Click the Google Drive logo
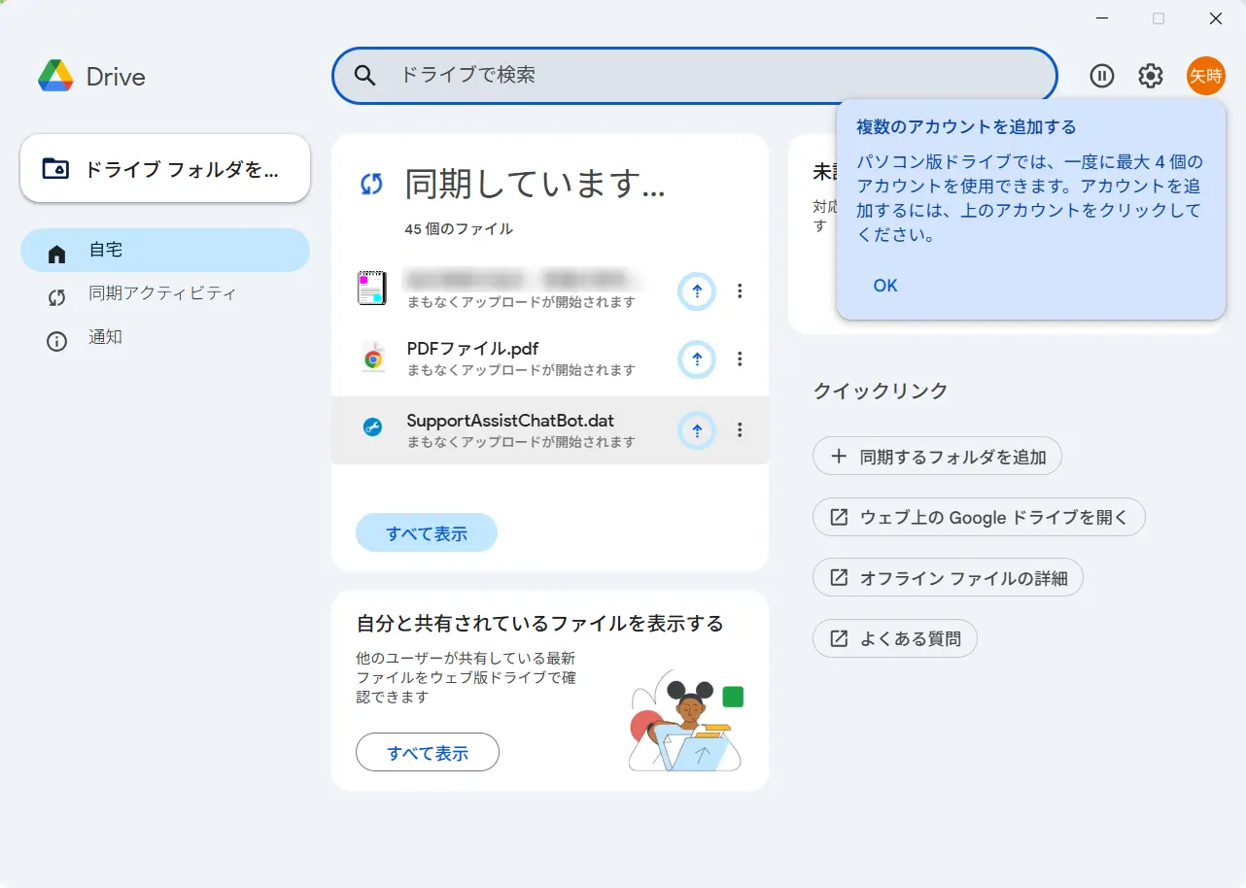The height and width of the screenshot is (888, 1246). 56,76
